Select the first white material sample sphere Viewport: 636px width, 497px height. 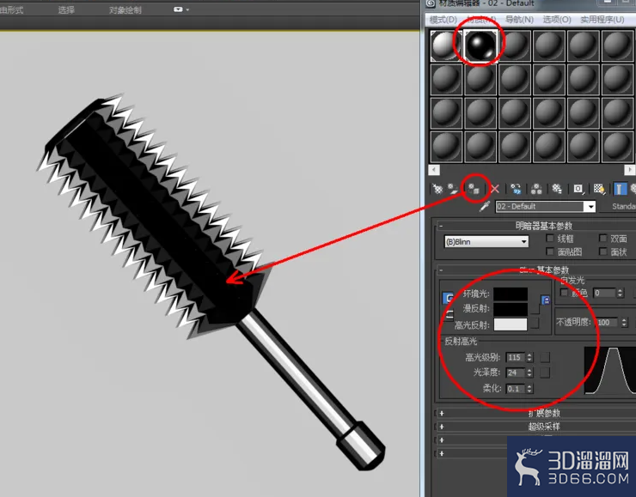coord(446,45)
